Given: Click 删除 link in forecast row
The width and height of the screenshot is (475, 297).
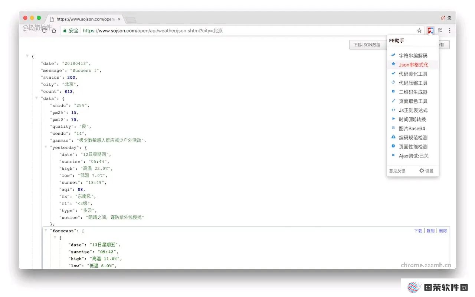Looking at the screenshot, I should coord(443,231).
